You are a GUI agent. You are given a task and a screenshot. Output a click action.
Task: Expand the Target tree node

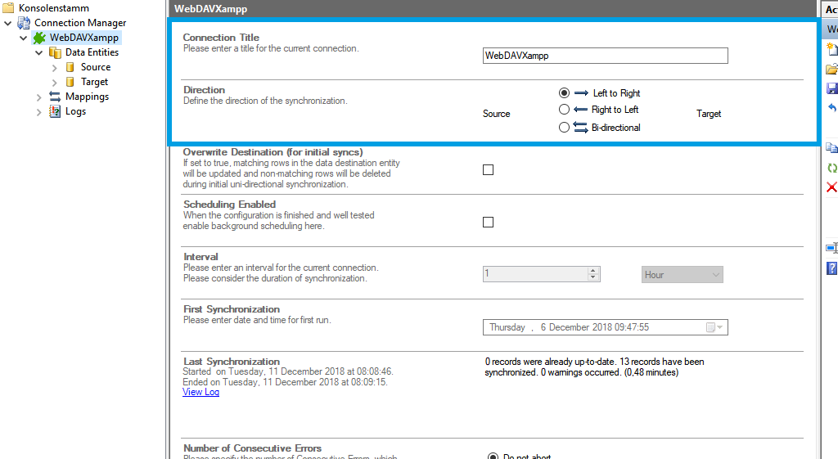tap(55, 82)
